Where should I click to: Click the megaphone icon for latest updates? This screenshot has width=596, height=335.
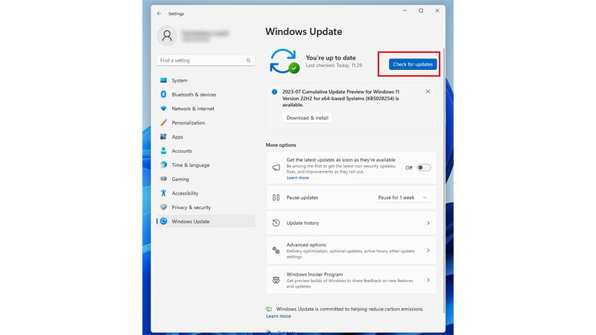(x=276, y=167)
